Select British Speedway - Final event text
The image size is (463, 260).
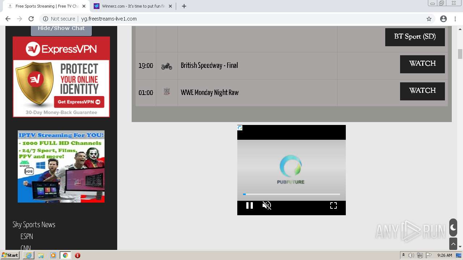pos(209,65)
